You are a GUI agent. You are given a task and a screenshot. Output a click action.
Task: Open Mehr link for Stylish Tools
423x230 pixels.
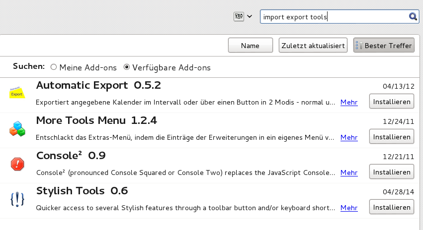(349, 208)
